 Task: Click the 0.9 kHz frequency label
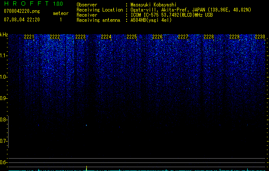(3, 98)
